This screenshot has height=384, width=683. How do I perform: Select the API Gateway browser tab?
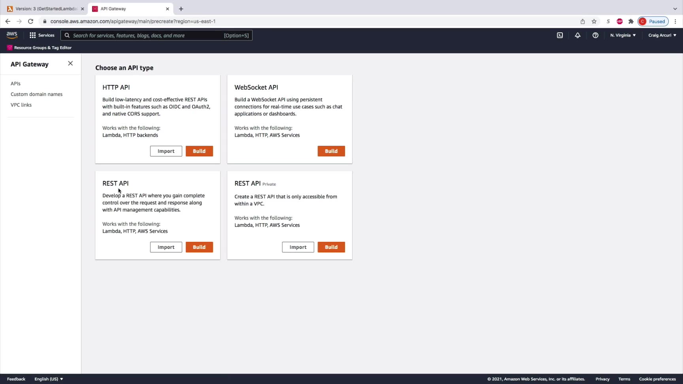pyautogui.click(x=130, y=9)
